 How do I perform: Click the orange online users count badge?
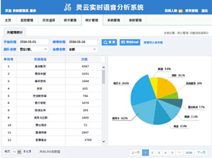click(181, 11)
